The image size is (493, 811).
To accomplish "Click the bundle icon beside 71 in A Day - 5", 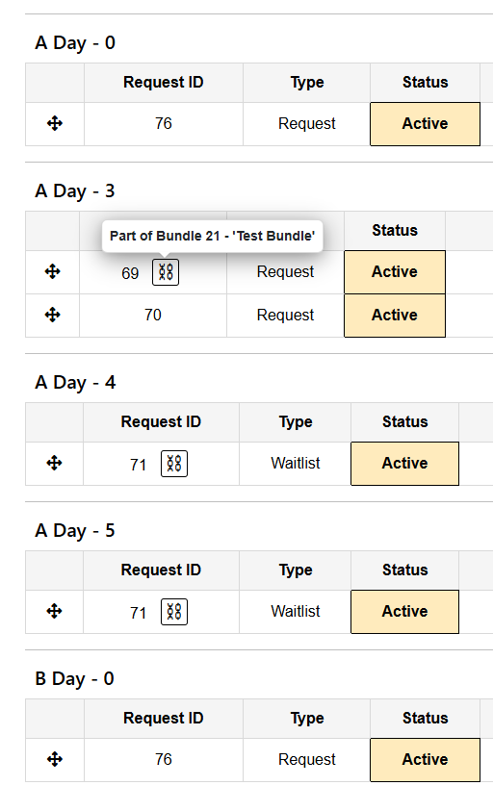I will click(x=174, y=611).
